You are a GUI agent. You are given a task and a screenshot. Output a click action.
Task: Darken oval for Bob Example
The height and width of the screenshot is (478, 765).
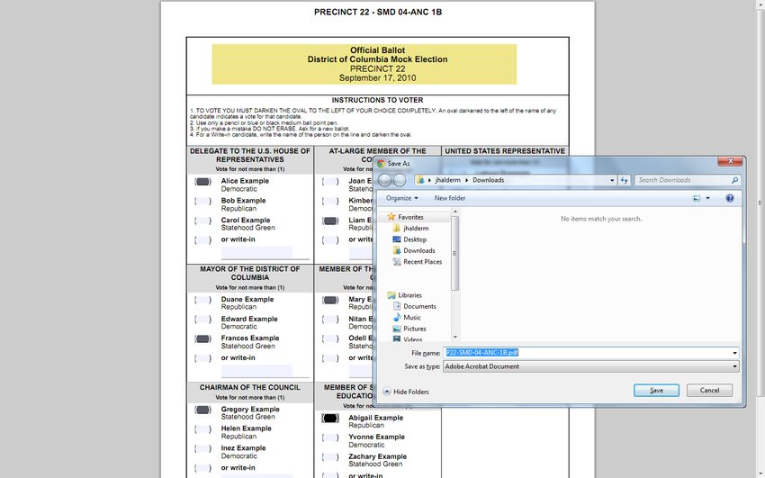(203, 201)
